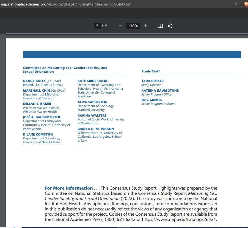Click the name KELLAN E. BAKER

pyautogui.click(x=37, y=104)
